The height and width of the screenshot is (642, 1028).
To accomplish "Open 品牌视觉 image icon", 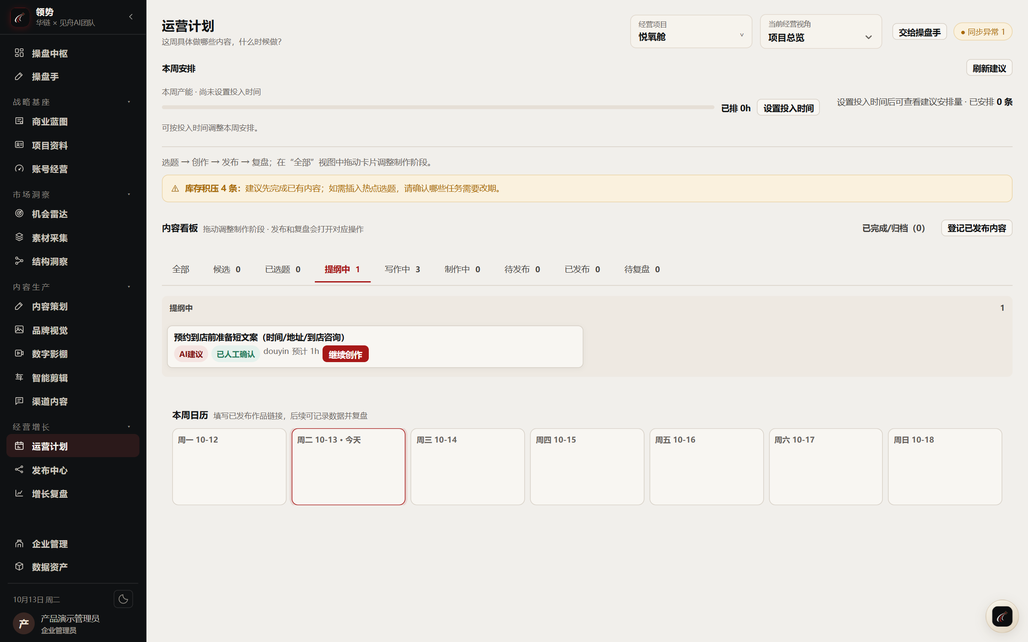I will point(19,330).
